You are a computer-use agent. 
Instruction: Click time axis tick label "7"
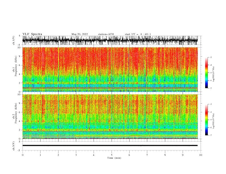point(147,155)
